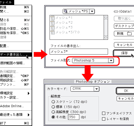Select the スクリーン (72 dpi) radio button
Viewport: 134px width, 126px height.
(x=53, y=102)
